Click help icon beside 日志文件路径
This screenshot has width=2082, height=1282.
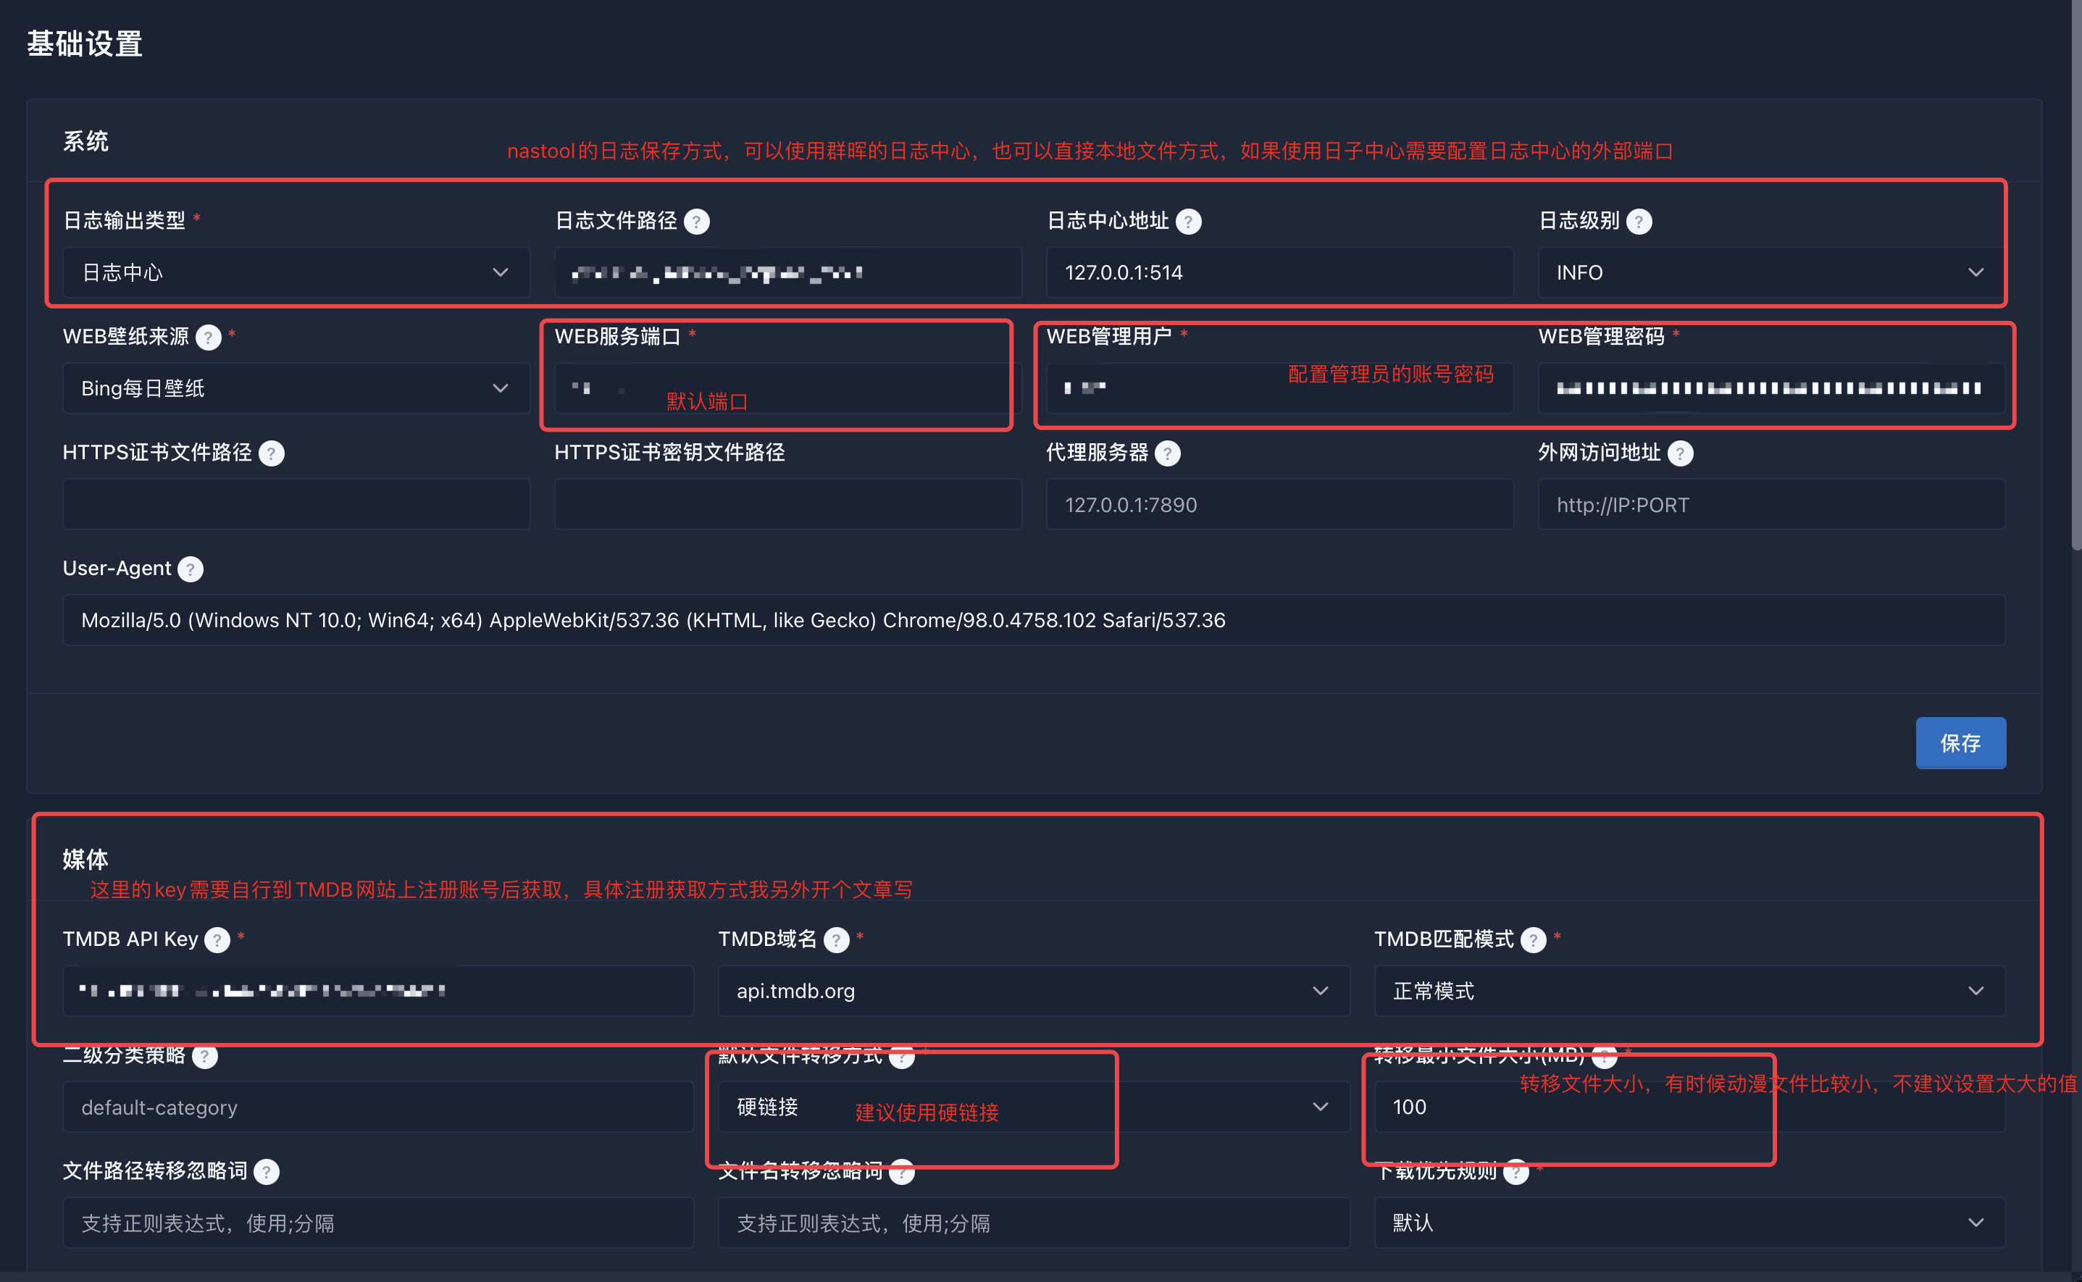pyautogui.click(x=696, y=222)
